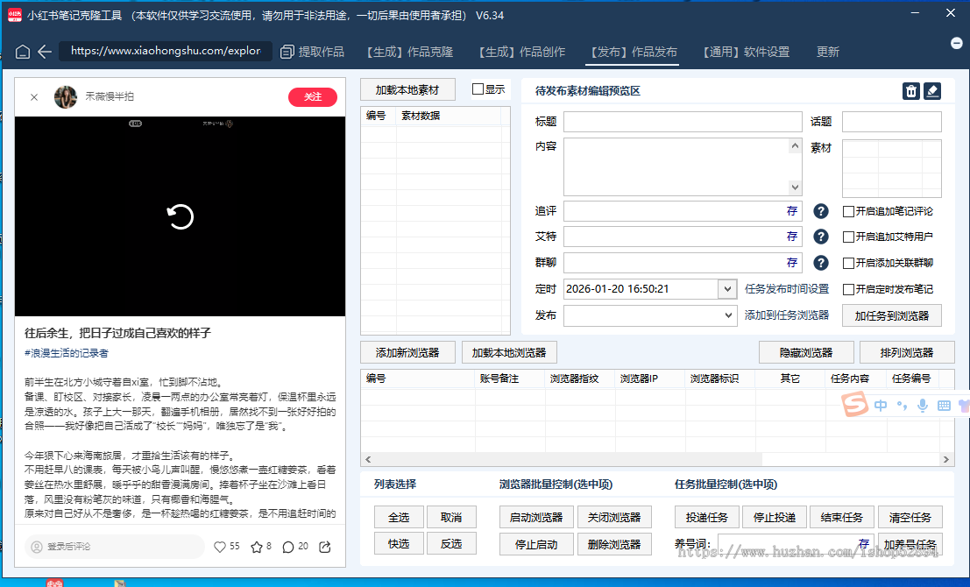The height and width of the screenshot is (587, 970).
Task: Click 加载本地素材 button
Action: pos(407,89)
